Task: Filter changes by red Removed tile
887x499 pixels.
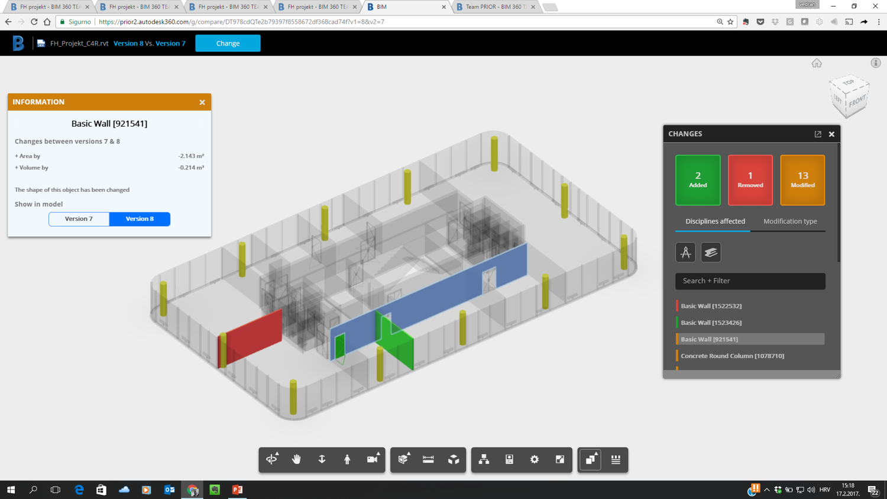Action: pyautogui.click(x=750, y=180)
